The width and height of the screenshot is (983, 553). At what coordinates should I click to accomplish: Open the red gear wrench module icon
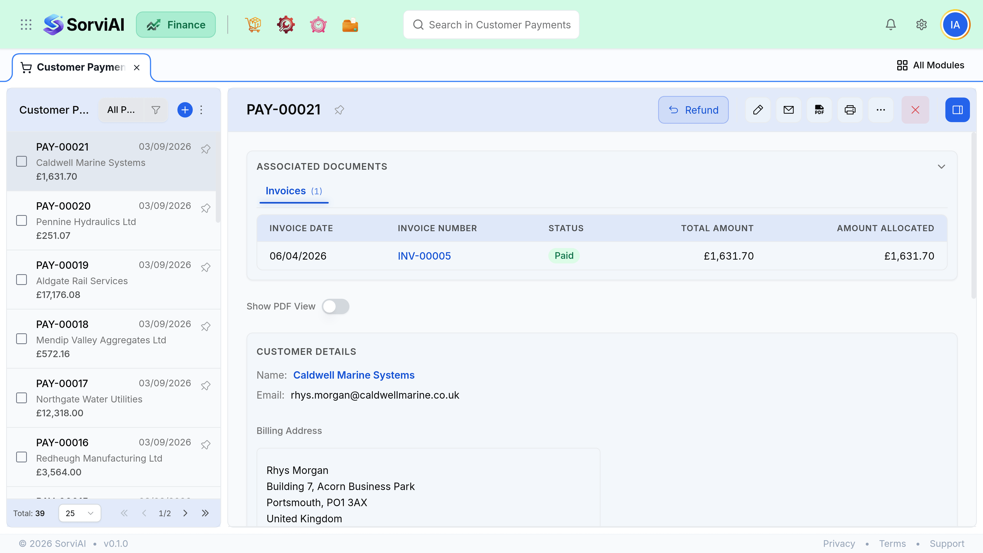285,25
